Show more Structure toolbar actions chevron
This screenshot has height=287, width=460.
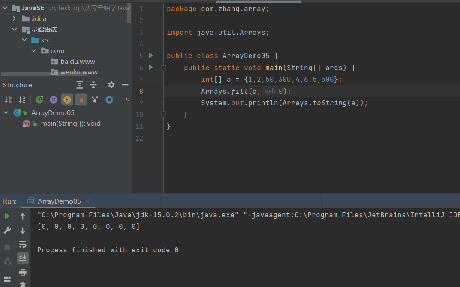pyautogui.click(x=128, y=99)
